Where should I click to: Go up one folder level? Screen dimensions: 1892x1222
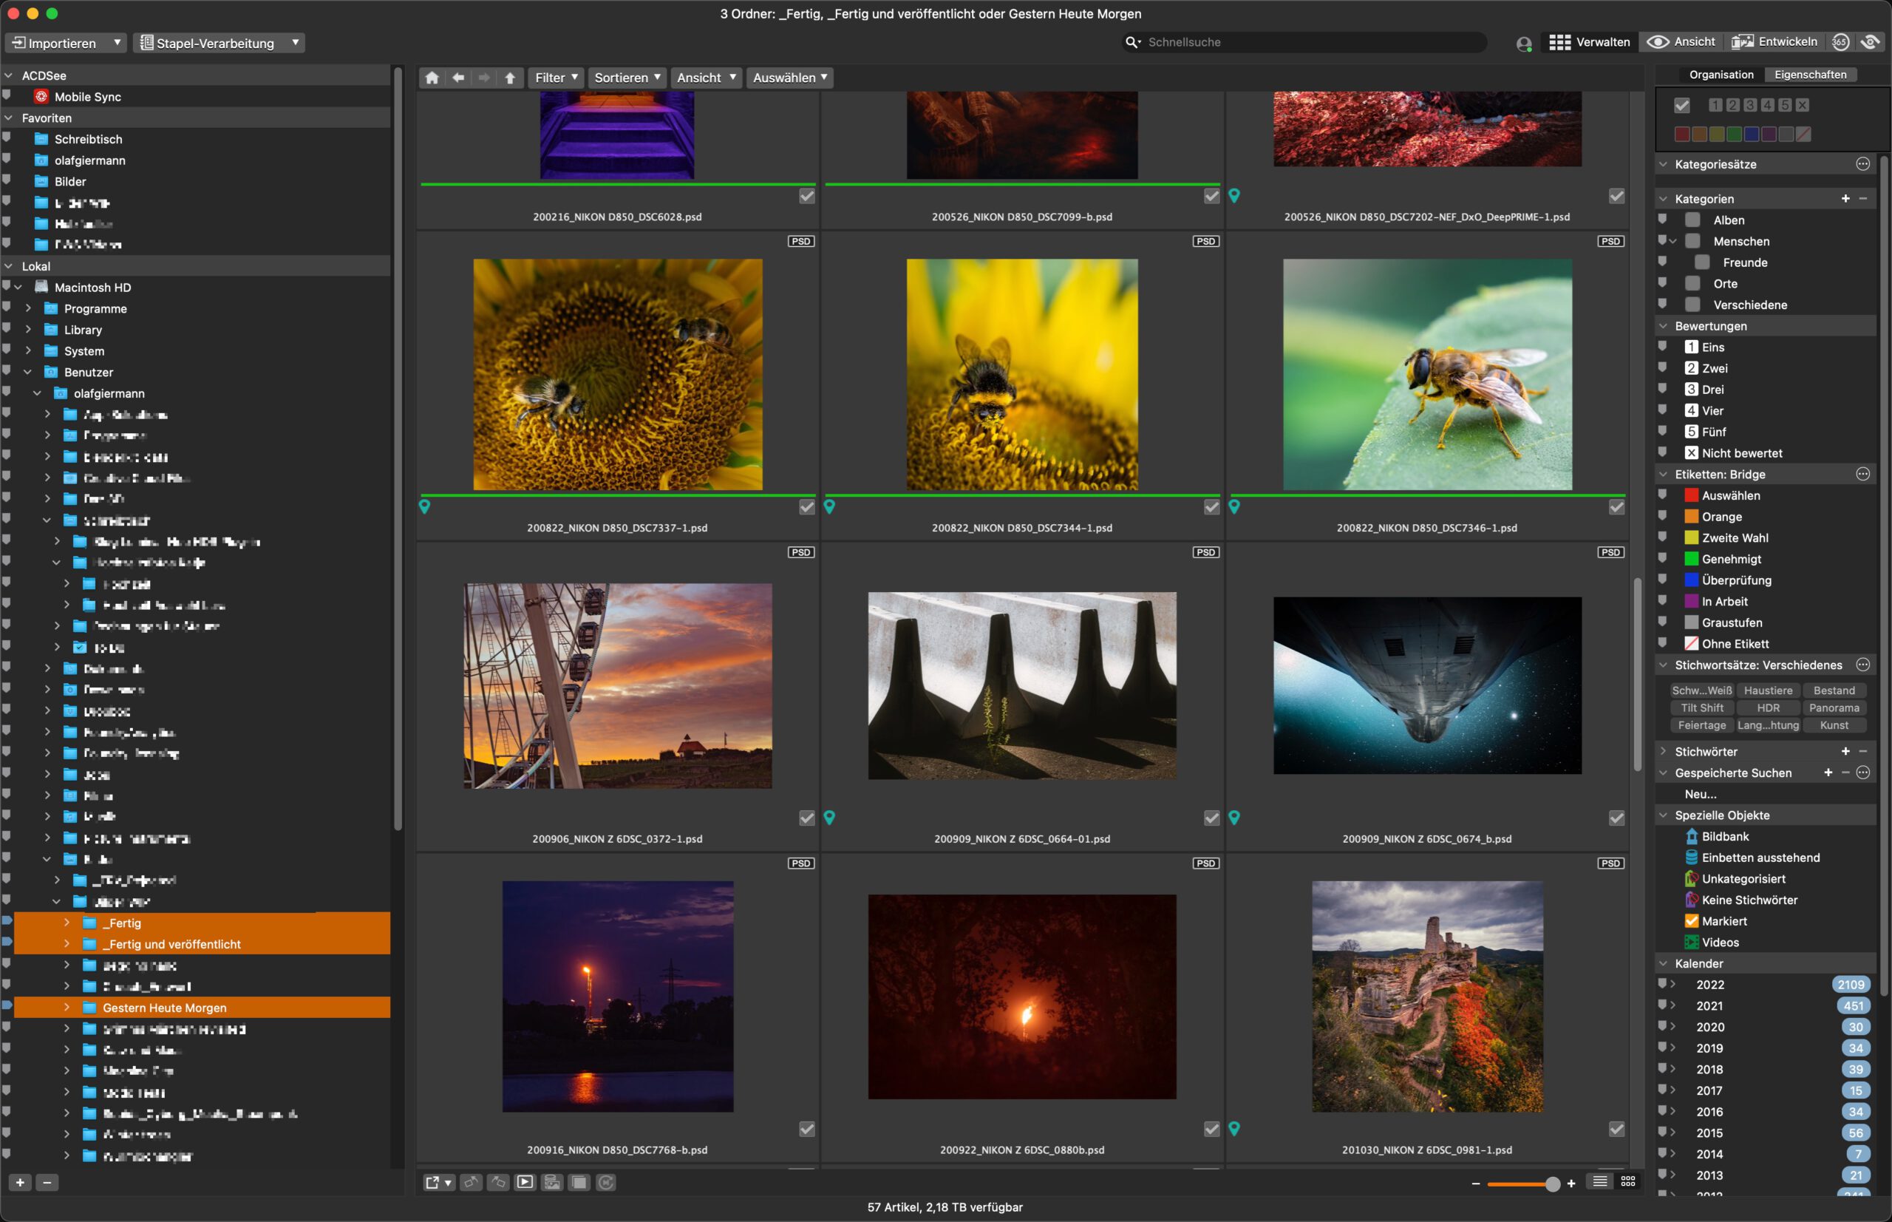[510, 78]
